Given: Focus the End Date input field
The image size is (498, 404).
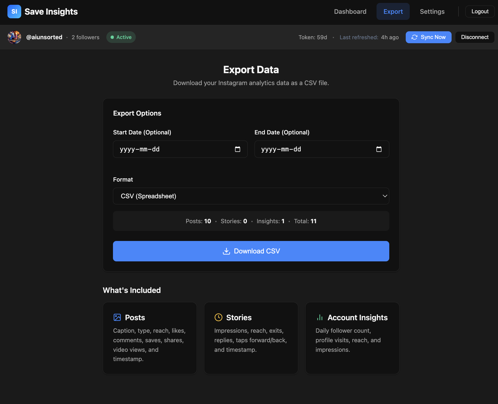Looking at the screenshot, I should (x=322, y=149).
